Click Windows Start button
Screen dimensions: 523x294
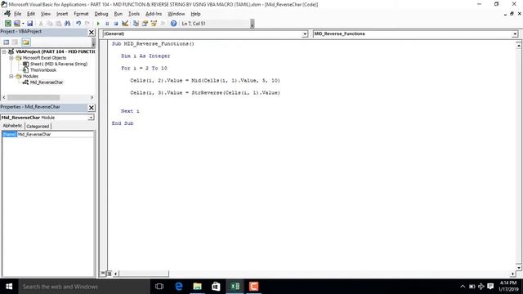click(x=9, y=287)
